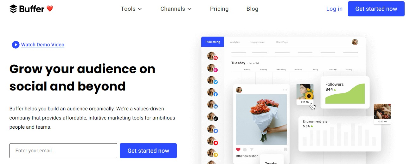Click the play icon beside Watch Demo Video
The image size is (410, 164).
tap(16, 45)
